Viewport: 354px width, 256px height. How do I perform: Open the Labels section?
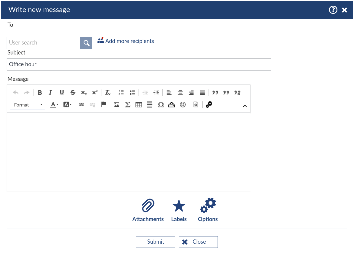point(179,210)
